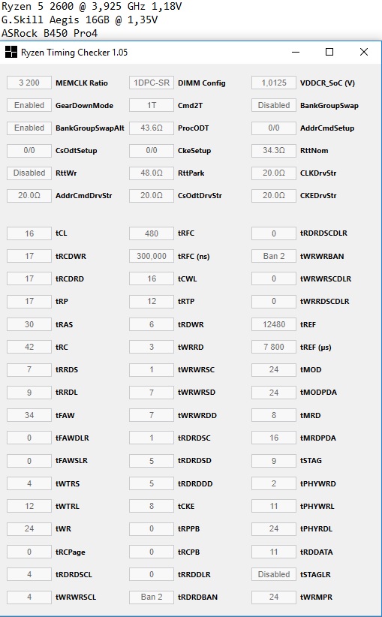Click the tCKE value field

pyautogui.click(x=152, y=506)
